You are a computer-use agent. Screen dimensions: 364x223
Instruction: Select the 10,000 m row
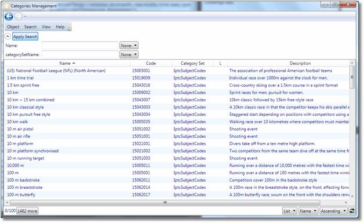[x=177, y=166]
